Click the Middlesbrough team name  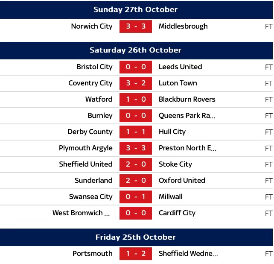click(183, 26)
